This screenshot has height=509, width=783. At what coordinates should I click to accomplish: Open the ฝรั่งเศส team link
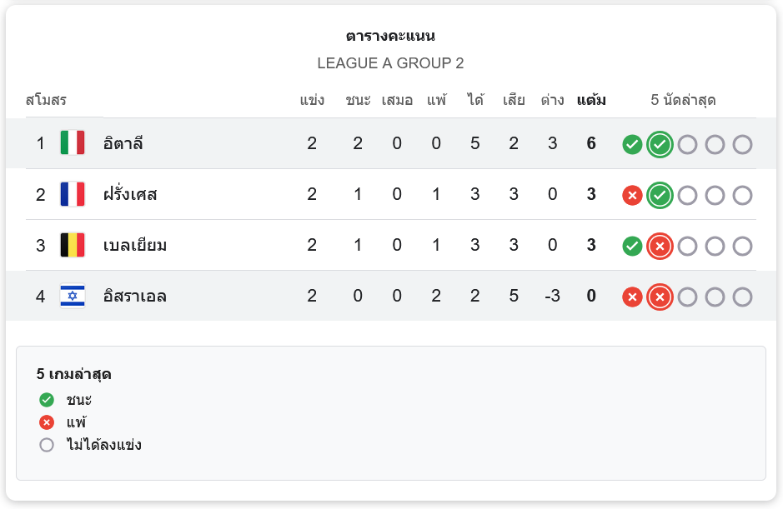(x=130, y=194)
